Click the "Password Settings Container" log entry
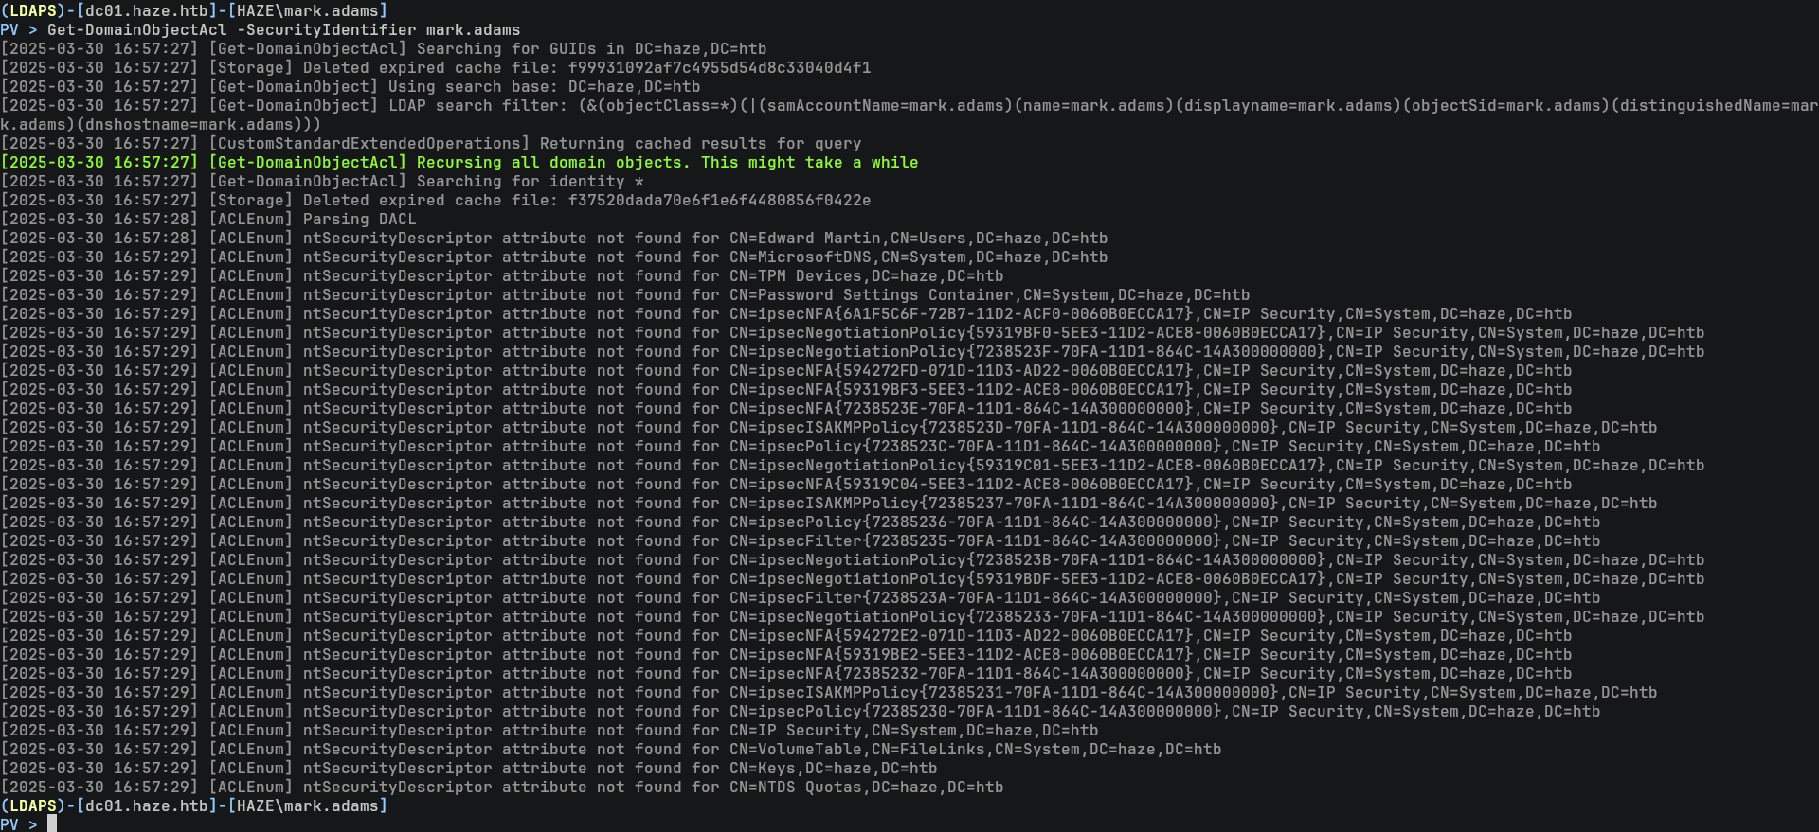 989,295
